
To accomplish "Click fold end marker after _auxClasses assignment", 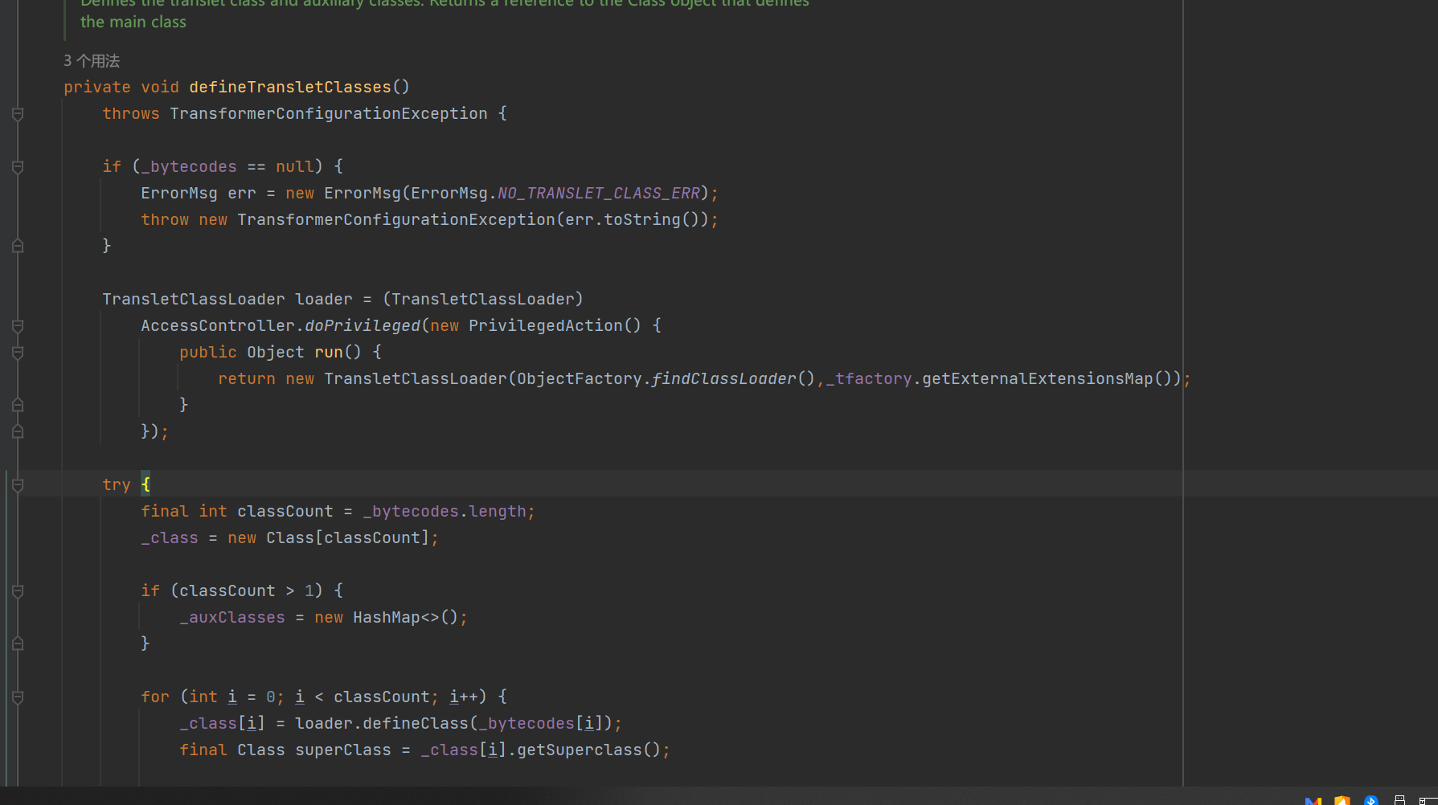I will coord(18,644).
